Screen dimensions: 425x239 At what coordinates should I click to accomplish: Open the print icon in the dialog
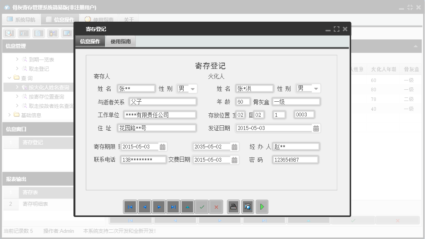233,207
